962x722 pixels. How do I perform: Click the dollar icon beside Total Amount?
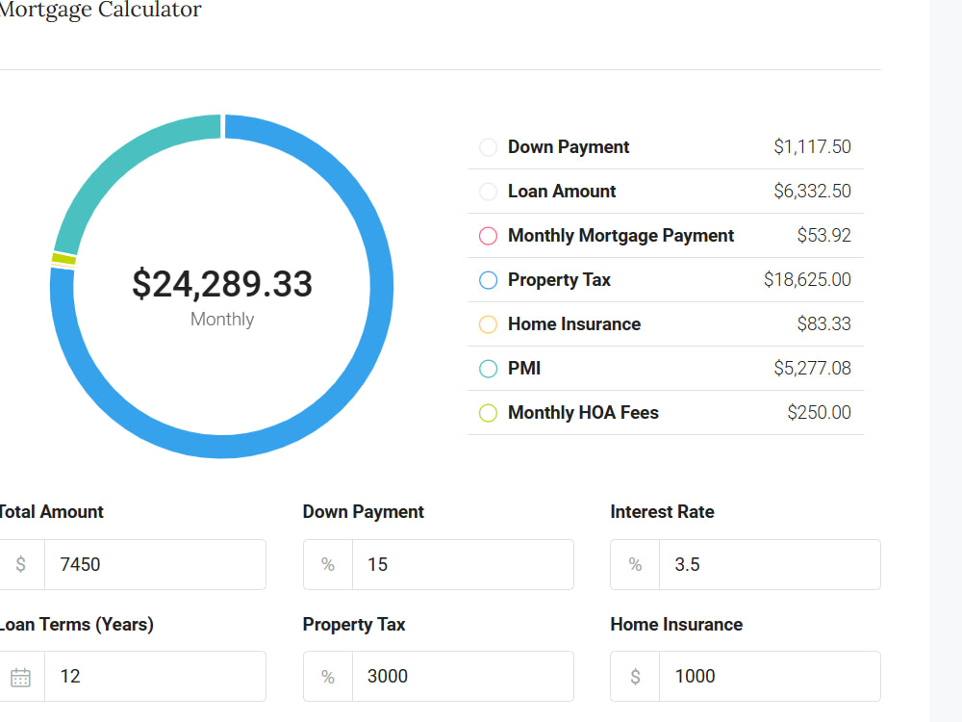20,564
